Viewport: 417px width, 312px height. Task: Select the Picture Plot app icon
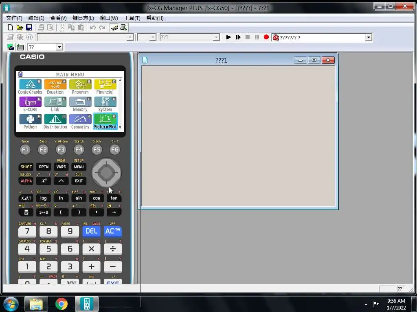click(105, 121)
